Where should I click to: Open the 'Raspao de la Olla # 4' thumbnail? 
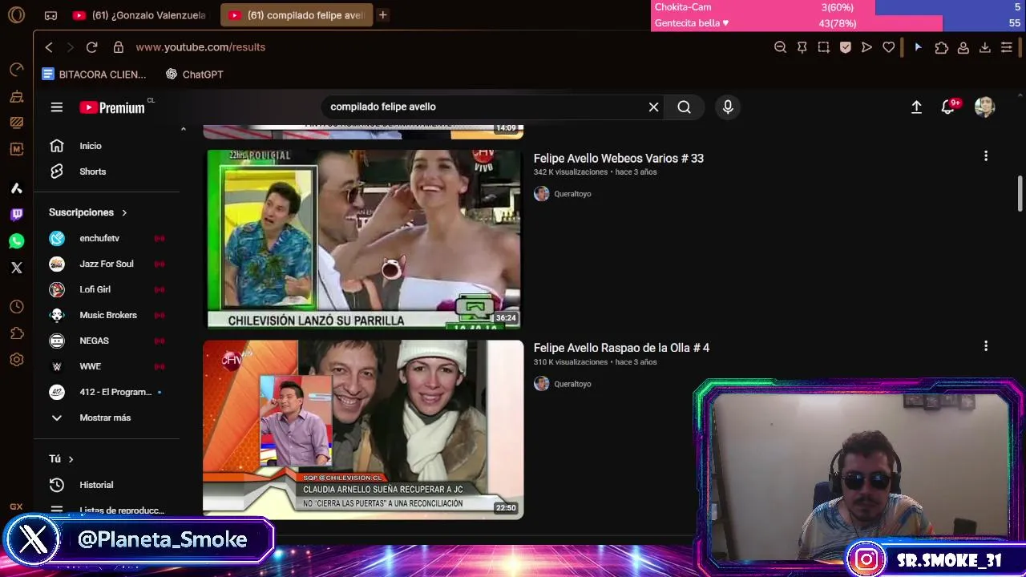(x=363, y=430)
